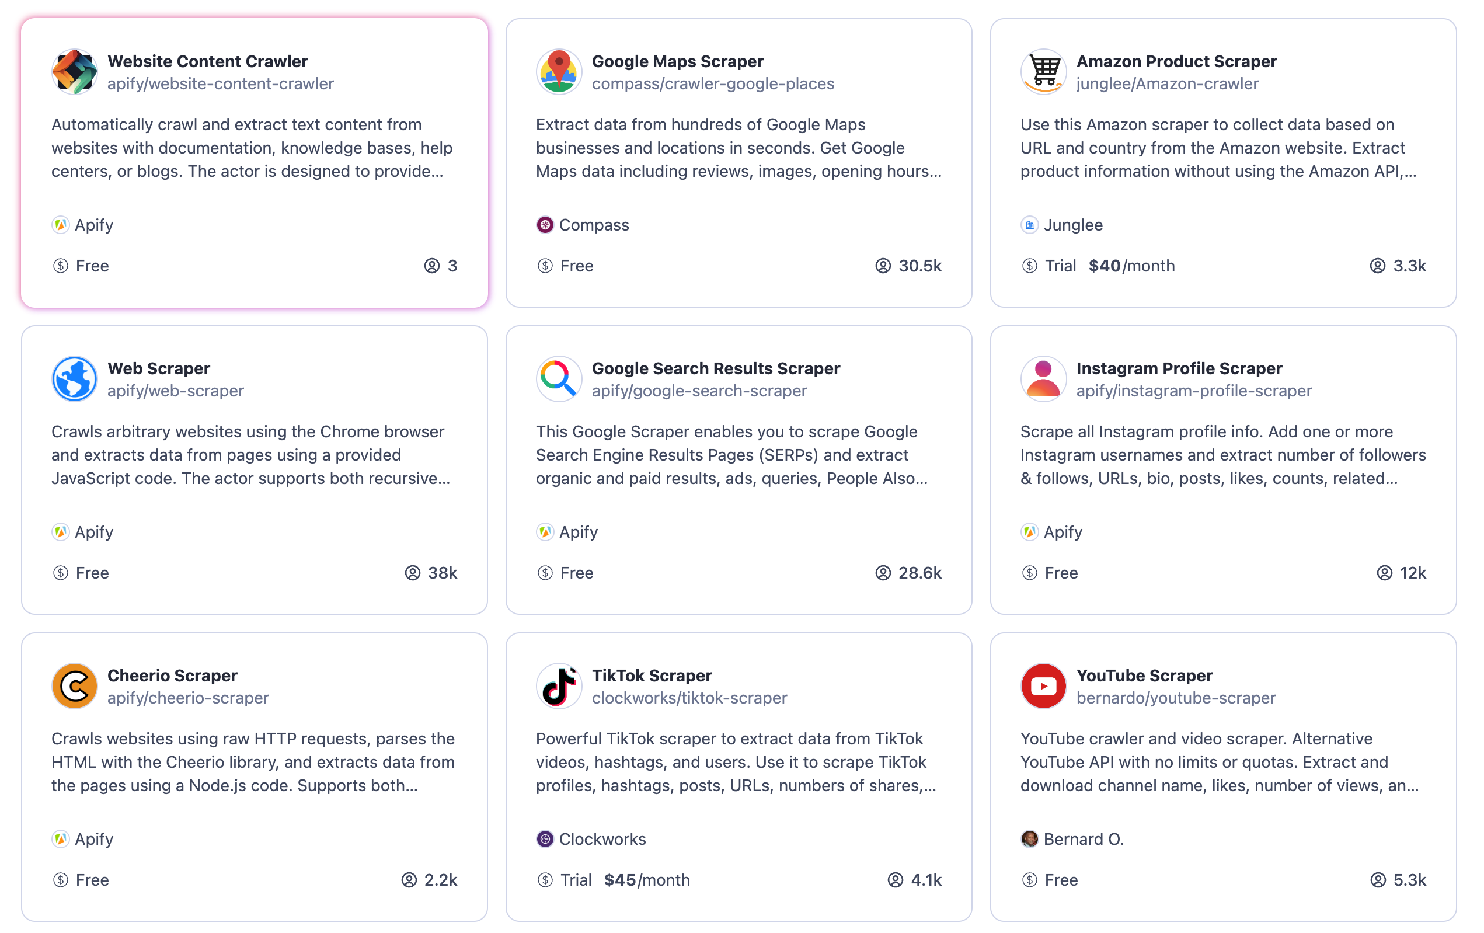Click the apify/web-scraper path text
Image resolution: width=1484 pixels, height=933 pixels.
[176, 391]
